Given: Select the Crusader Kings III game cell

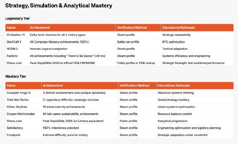Looking at the screenshot, I should pyautogui.click(x=19, y=93).
